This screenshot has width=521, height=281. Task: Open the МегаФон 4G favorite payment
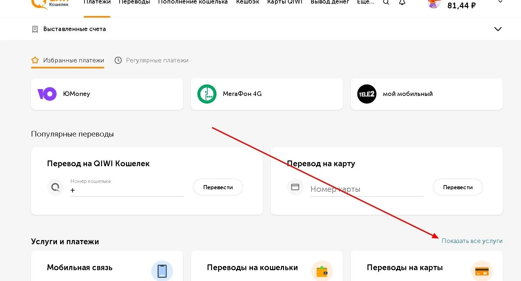267,94
